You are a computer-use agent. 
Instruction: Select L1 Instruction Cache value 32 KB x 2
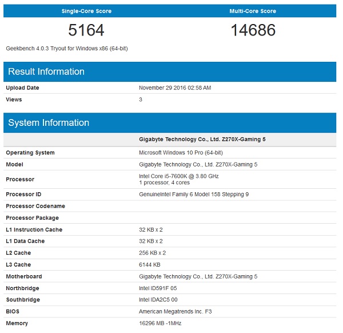click(151, 229)
